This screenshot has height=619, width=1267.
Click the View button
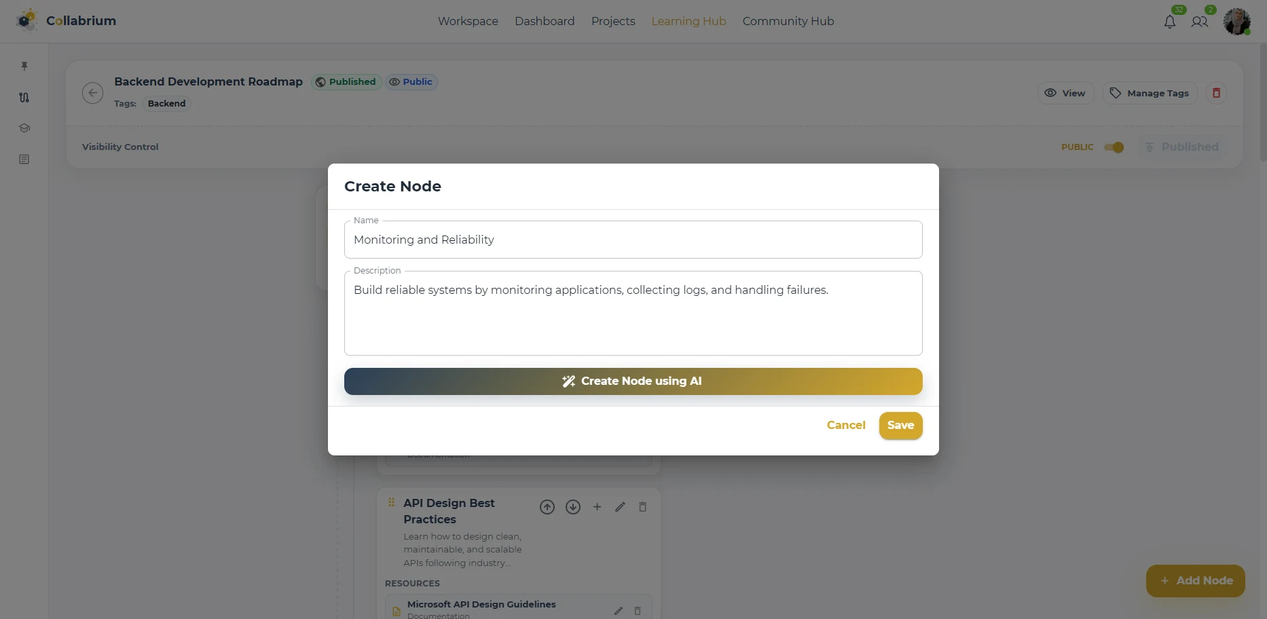1065,93
